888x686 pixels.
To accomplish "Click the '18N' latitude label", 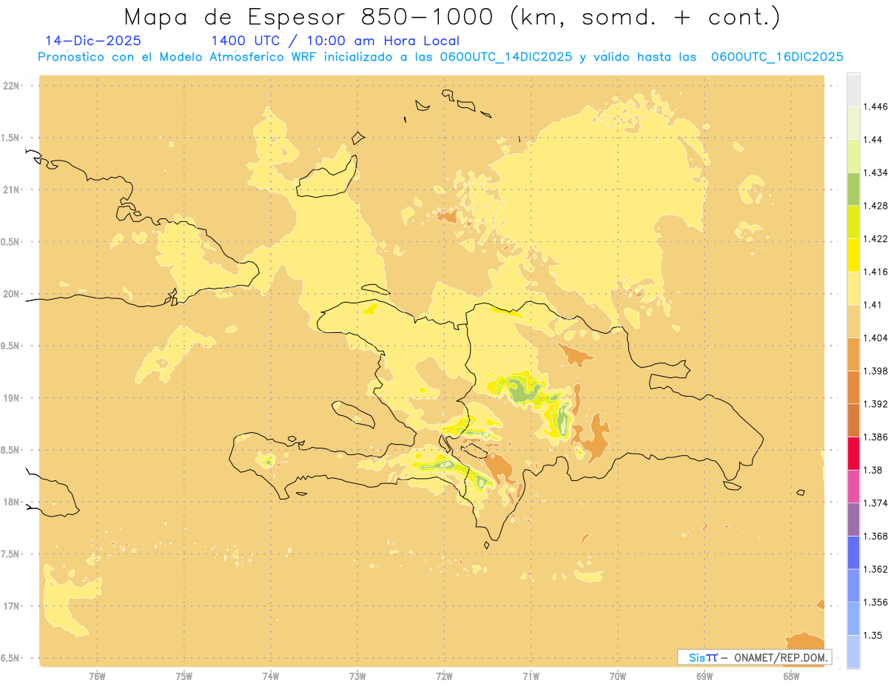I will point(11,502).
